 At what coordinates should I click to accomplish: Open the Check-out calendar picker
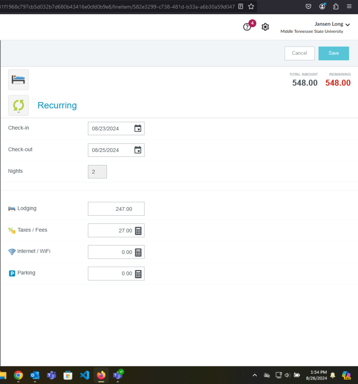[138, 150]
